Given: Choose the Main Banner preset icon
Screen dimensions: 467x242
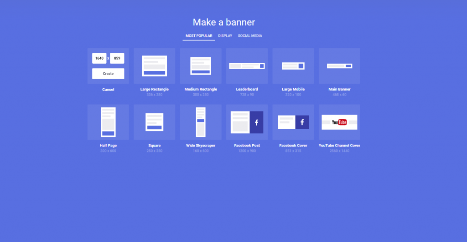Looking at the screenshot, I should (339, 66).
